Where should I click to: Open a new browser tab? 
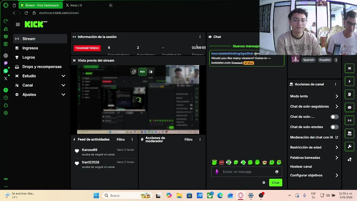111,5
